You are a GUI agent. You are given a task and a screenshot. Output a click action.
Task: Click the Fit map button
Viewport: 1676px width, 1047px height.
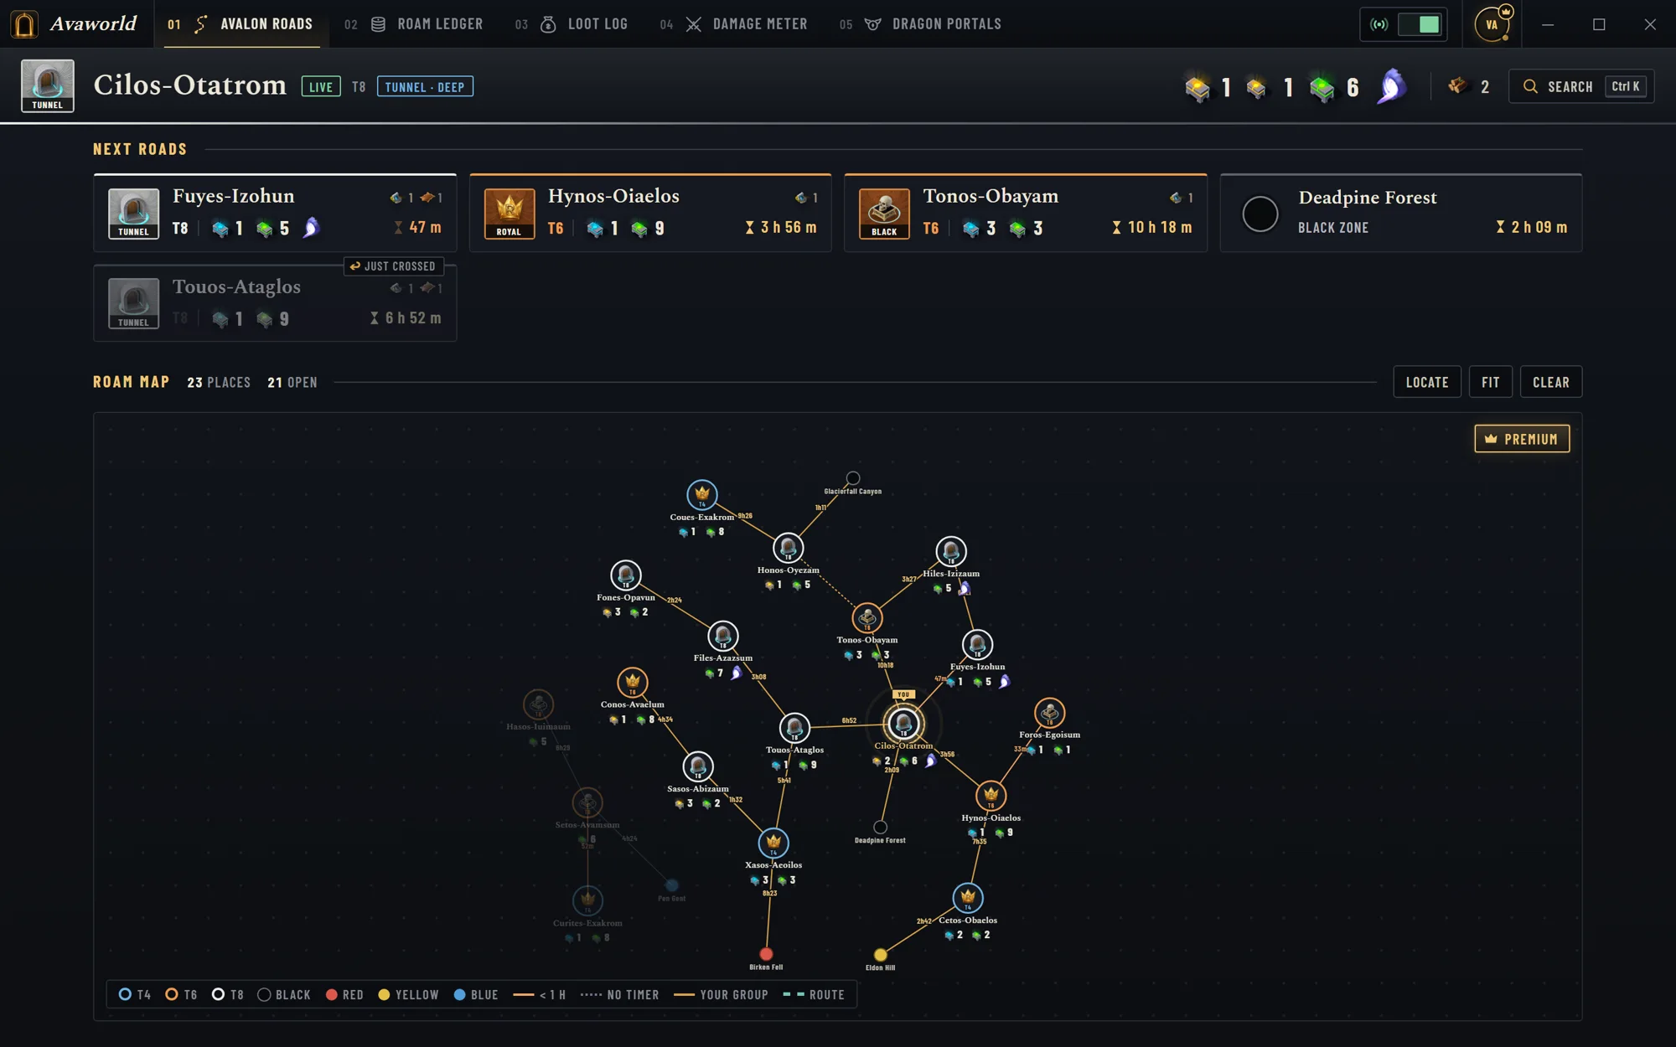[1490, 382]
